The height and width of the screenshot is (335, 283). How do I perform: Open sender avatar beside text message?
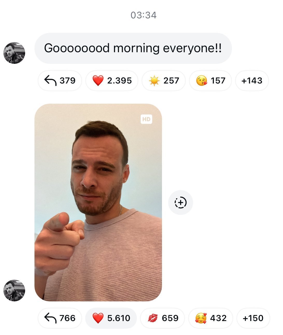pos(14,53)
